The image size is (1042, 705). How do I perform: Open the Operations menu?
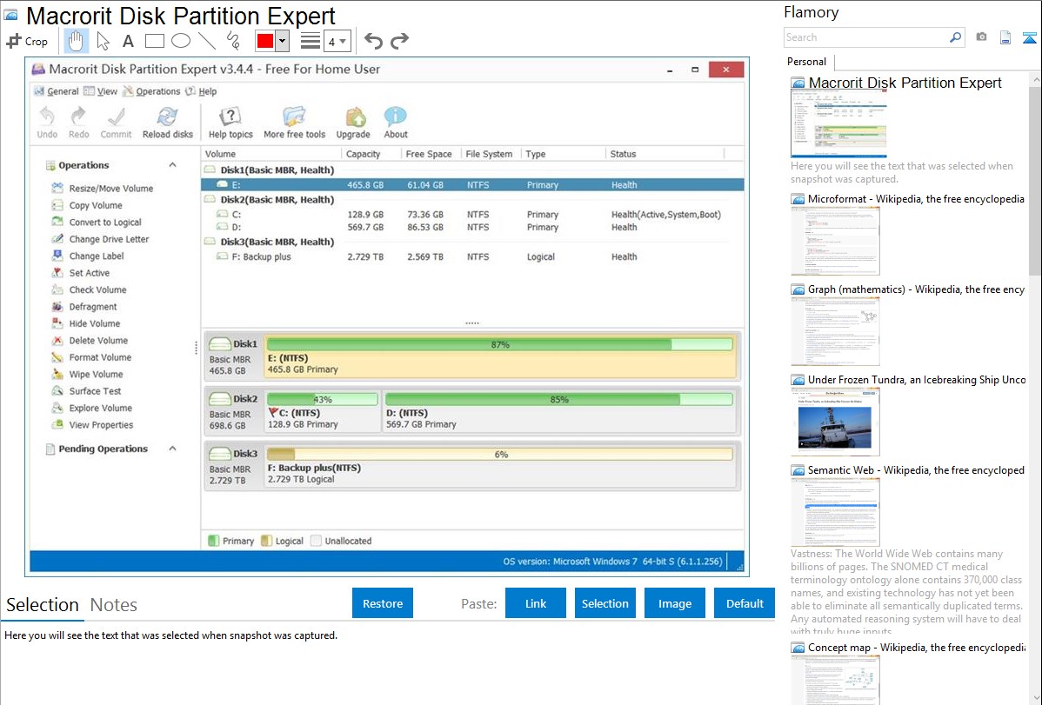(151, 91)
